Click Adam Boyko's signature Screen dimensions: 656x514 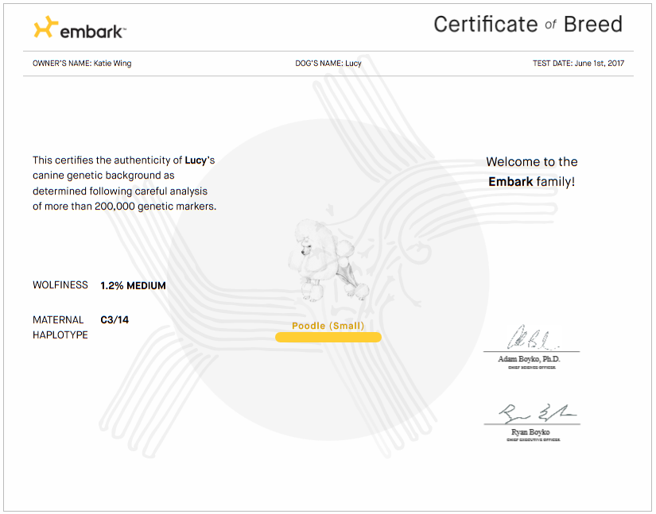[532, 338]
